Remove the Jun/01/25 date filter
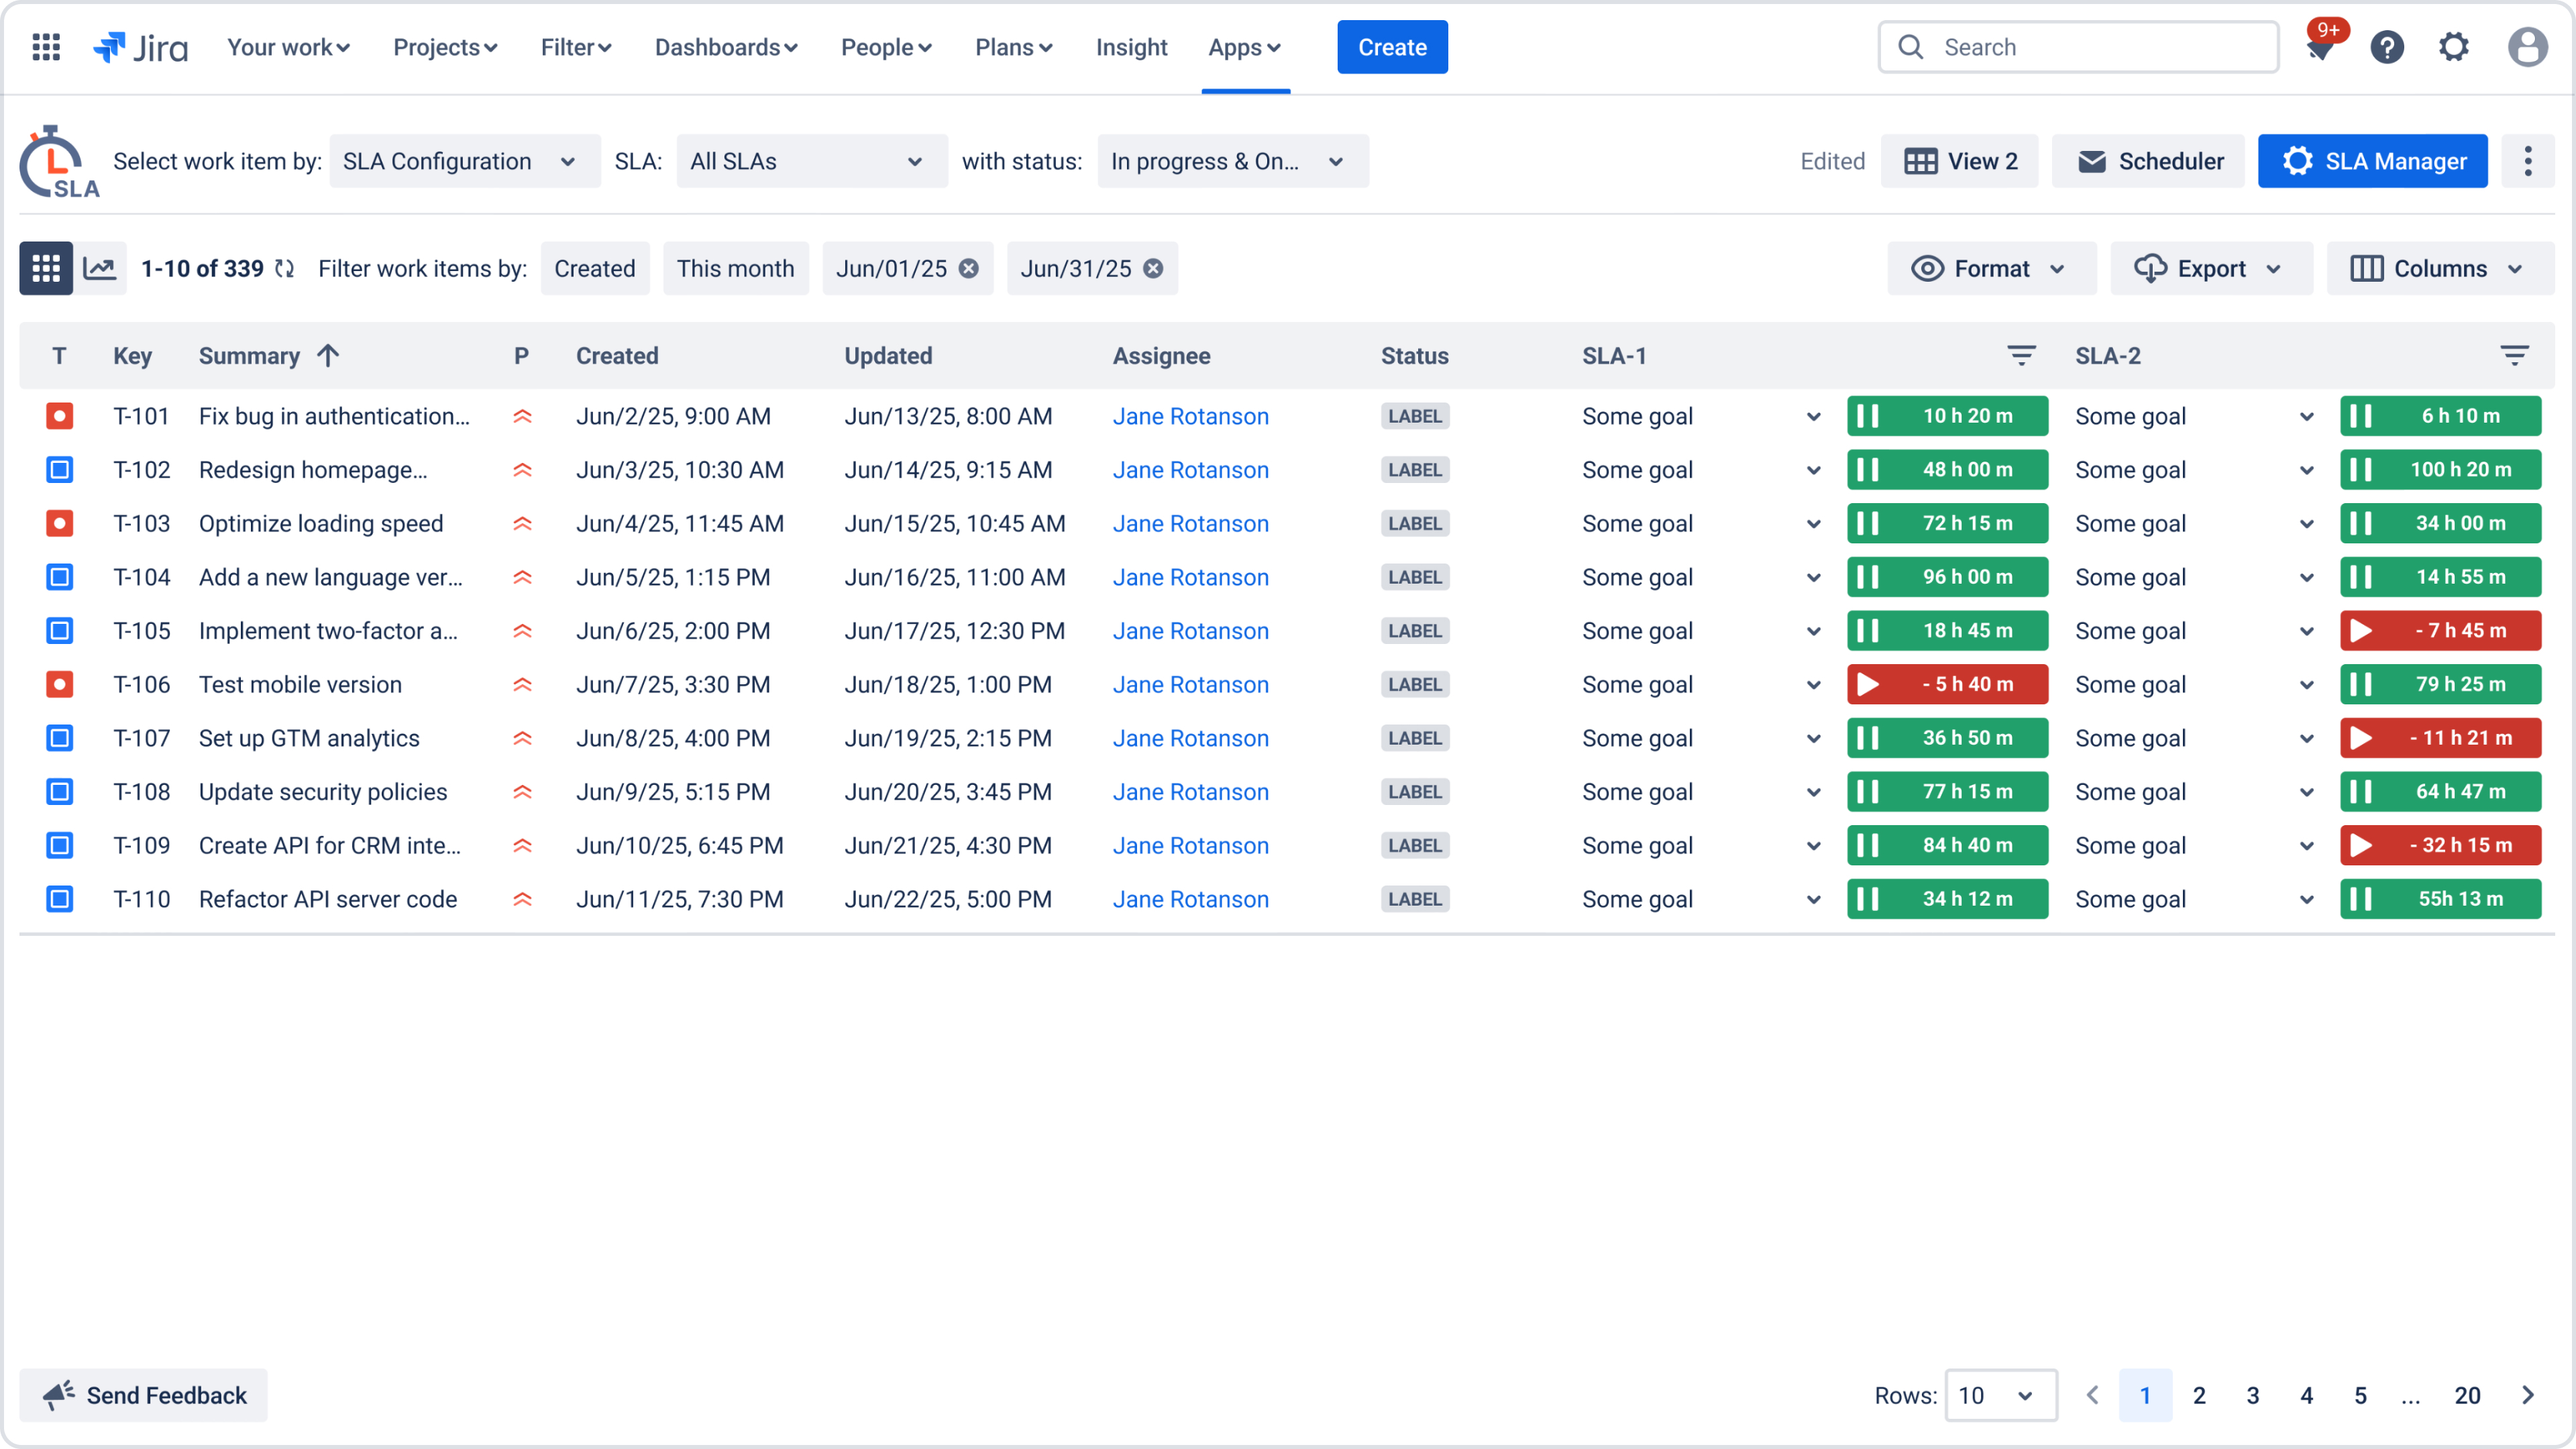 pyautogui.click(x=968, y=268)
